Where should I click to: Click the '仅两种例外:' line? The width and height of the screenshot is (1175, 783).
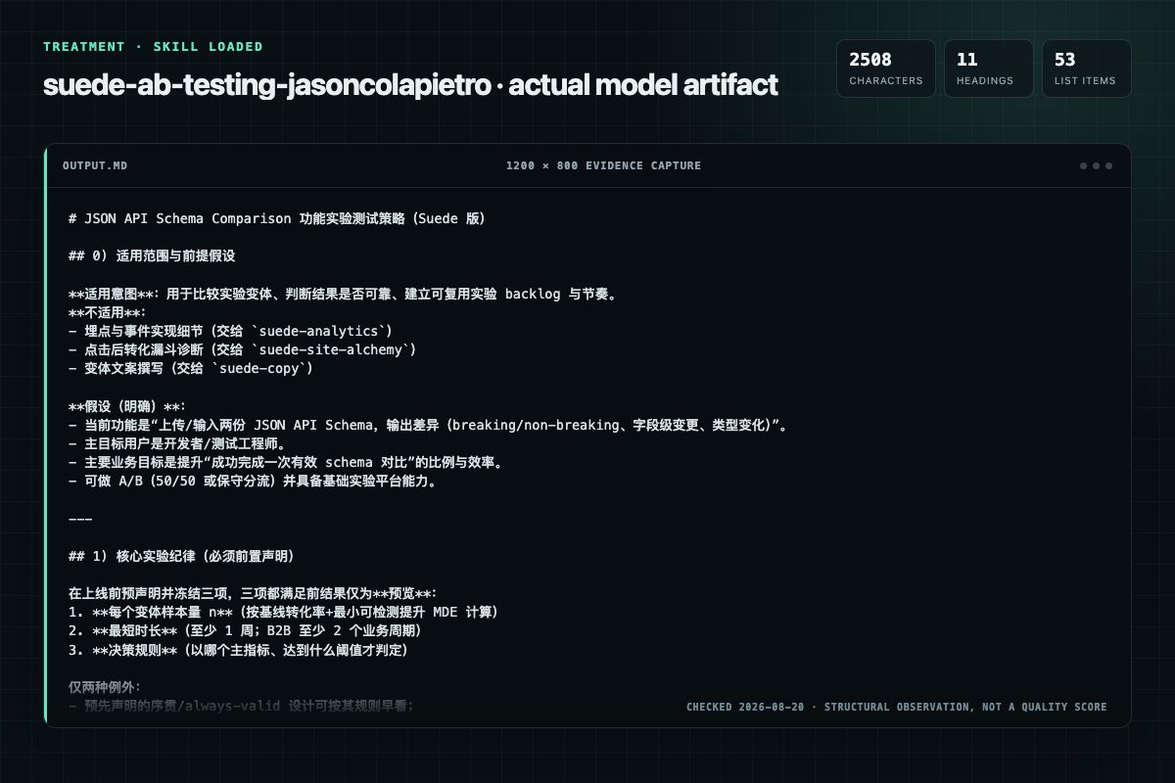click(x=105, y=686)
